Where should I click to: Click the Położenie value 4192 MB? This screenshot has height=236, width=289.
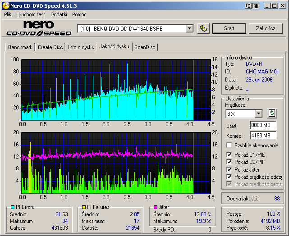point(270,221)
